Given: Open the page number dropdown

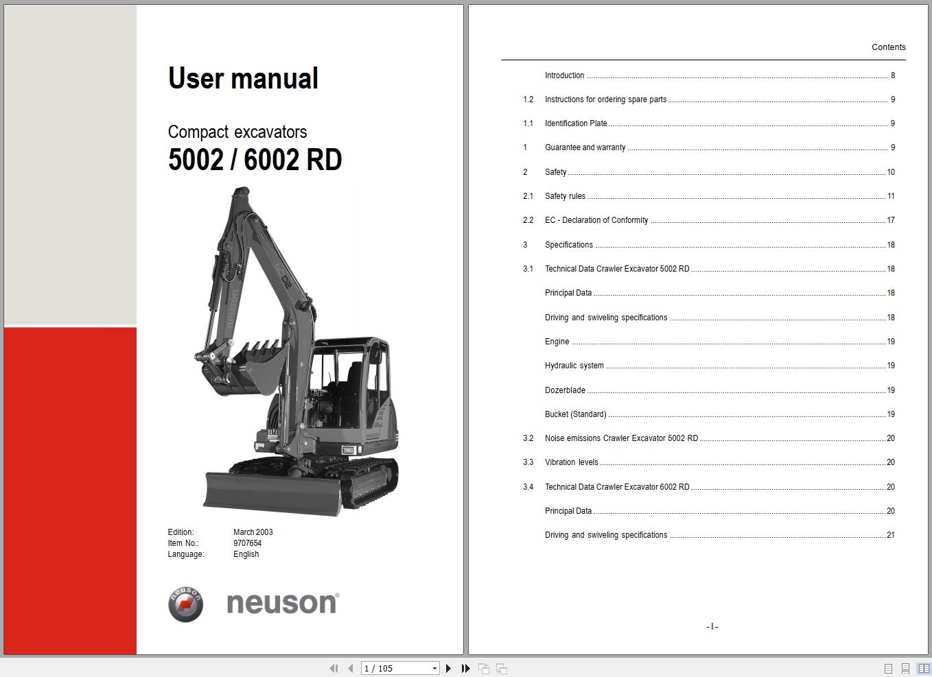Looking at the screenshot, I should 434,667.
